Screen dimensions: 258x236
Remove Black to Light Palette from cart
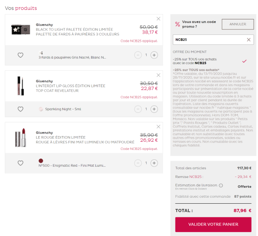pyautogui.click(x=158, y=19)
